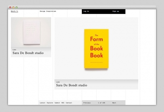Click the Contact footer link
The image size is (164, 112).
click(x=69, y=103)
